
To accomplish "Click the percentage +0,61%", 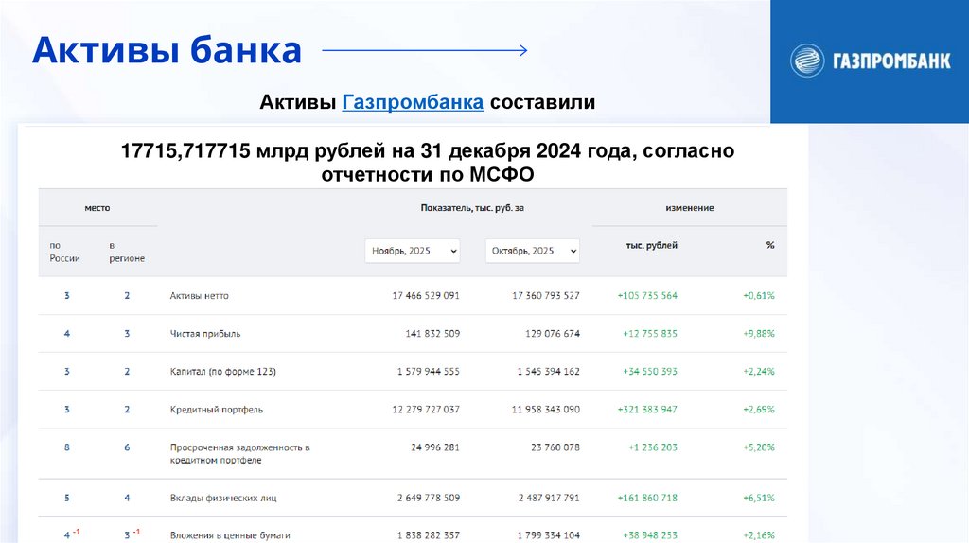I will tap(758, 296).
